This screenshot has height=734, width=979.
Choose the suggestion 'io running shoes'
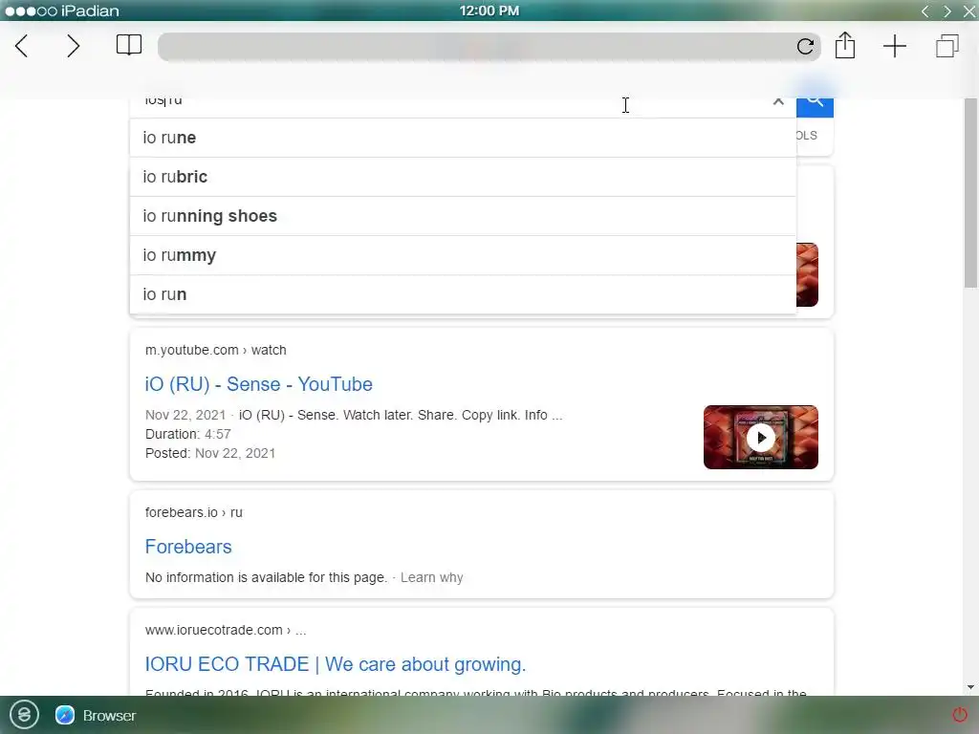pos(463,216)
